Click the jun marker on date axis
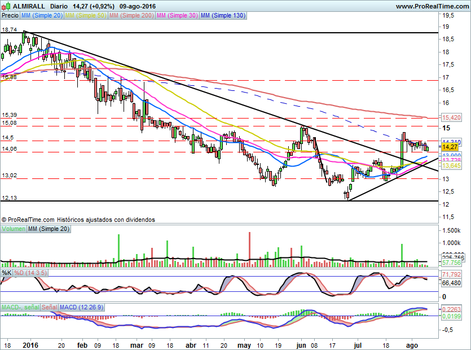The height and width of the screenshot is (350, 471). pyautogui.click(x=301, y=345)
